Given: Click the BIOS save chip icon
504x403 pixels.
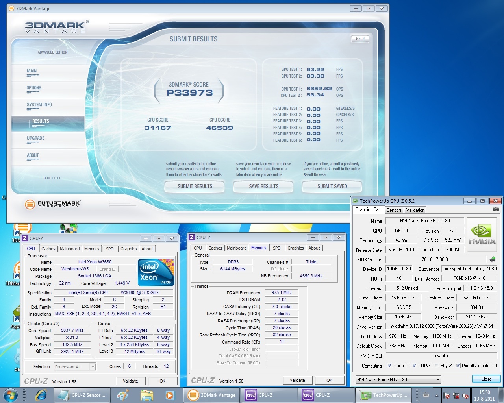Looking at the screenshot, I should point(492,259).
